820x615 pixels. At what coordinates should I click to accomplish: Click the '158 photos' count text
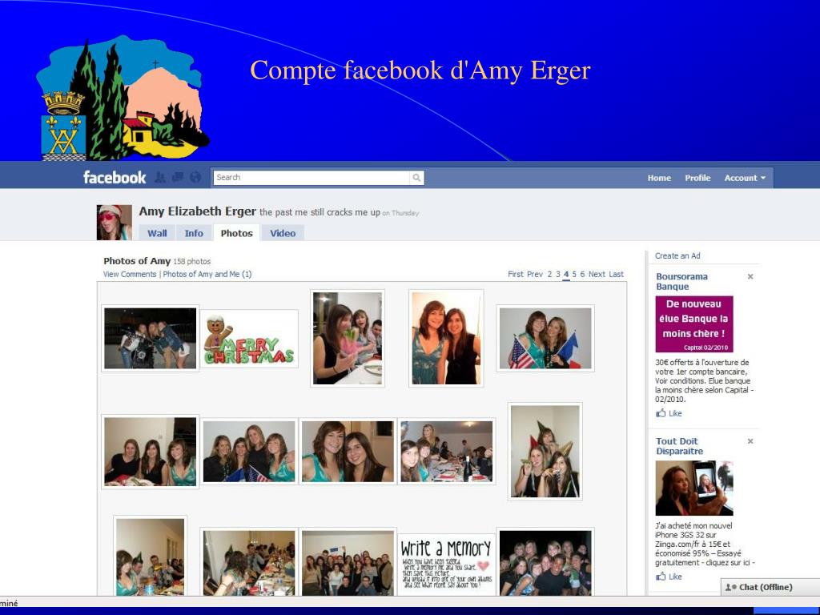click(x=192, y=262)
